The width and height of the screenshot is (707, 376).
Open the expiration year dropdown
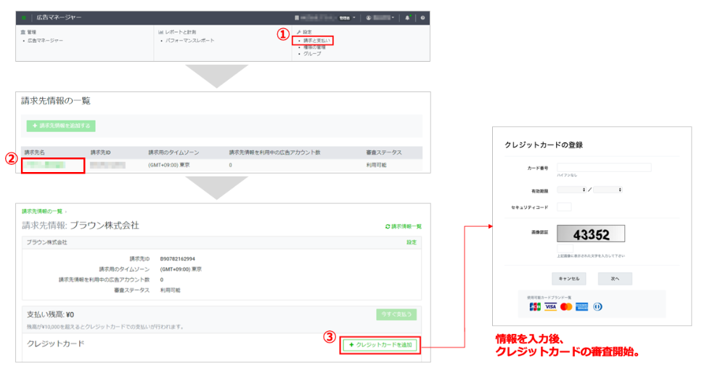(608, 189)
